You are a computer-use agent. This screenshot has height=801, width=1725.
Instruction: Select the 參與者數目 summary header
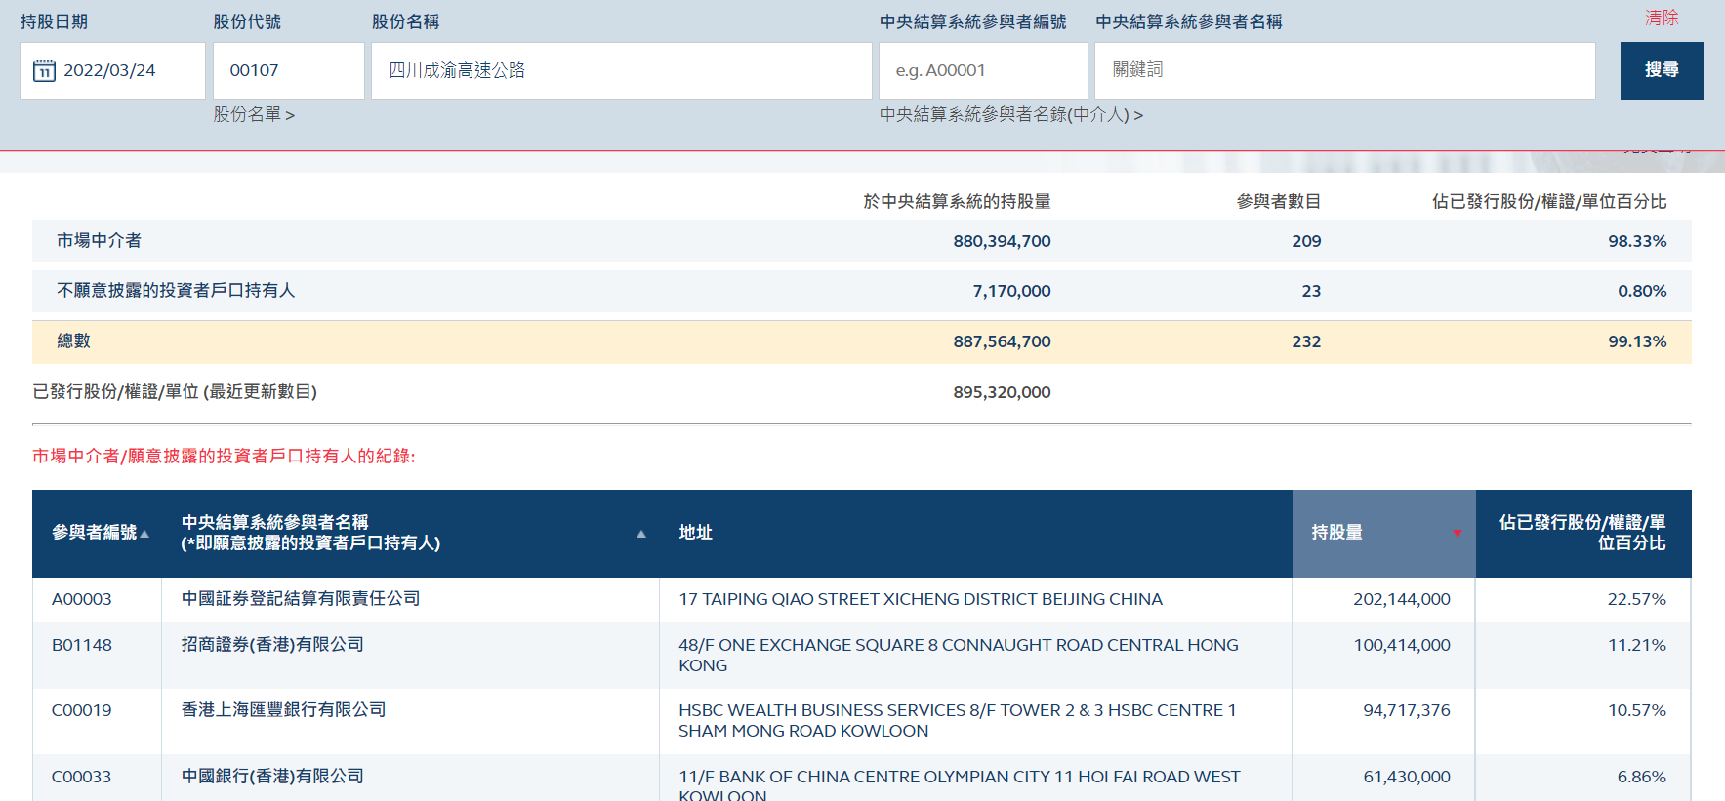point(1279,201)
